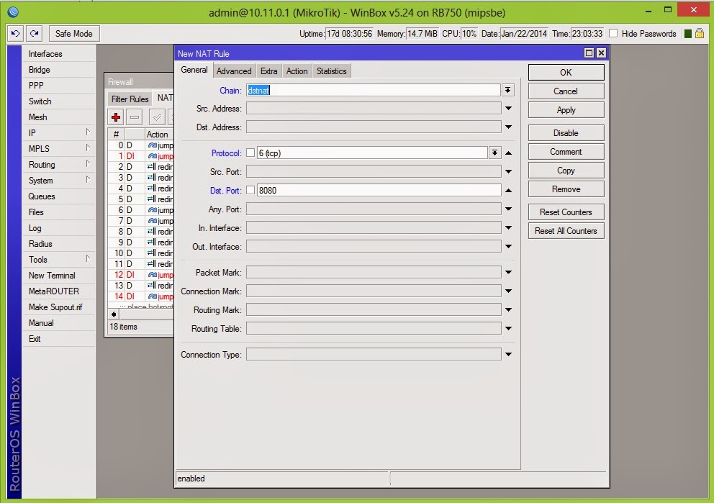Expand the Routing Mark field
Screen dimensions: 714x503
(x=509, y=309)
